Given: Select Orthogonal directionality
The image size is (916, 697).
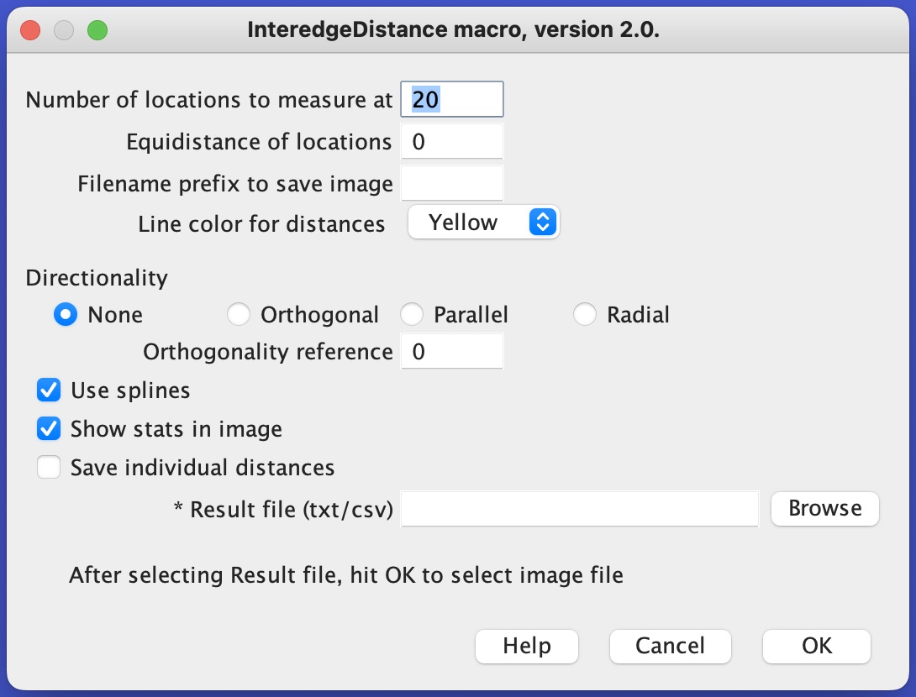Looking at the screenshot, I should tap(239, 315).
